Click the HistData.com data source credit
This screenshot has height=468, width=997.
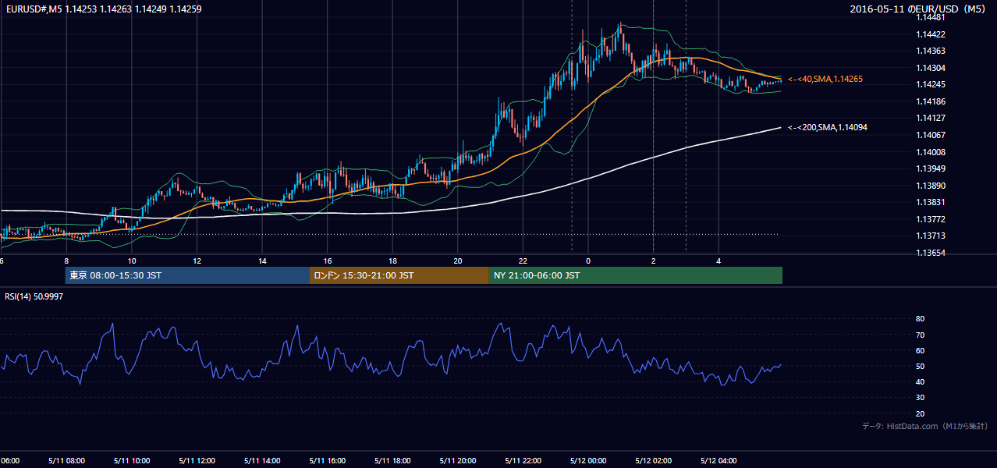point(925,426)
